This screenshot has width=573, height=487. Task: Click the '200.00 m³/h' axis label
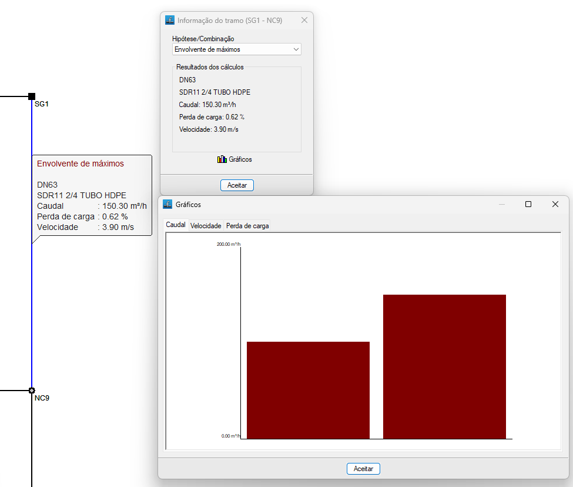[229, 244]
